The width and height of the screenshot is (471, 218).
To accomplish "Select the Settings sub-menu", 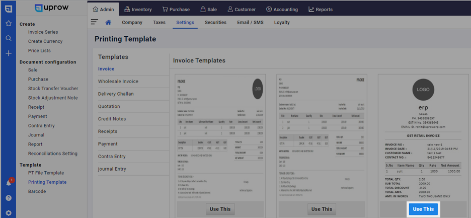I will click(185, 22).
